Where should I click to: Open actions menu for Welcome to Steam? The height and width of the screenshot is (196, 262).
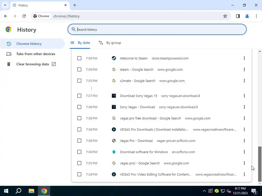click(244, 58)
